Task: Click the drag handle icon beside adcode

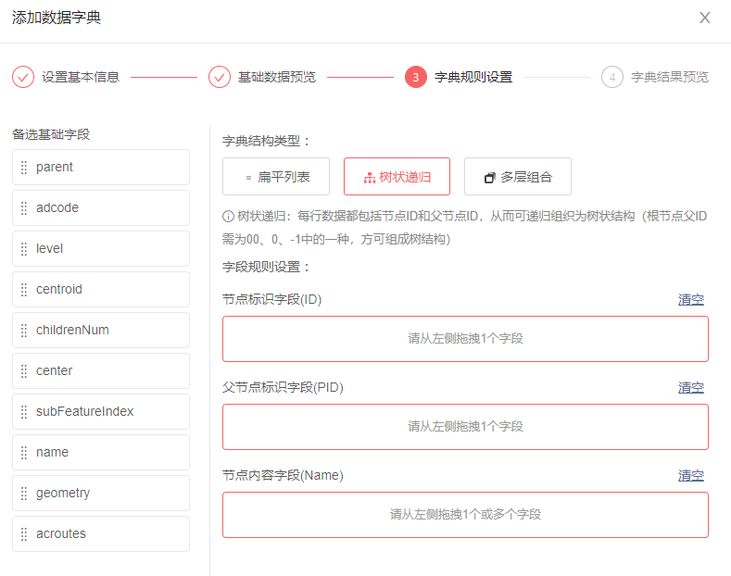Action: coord(24,208)
